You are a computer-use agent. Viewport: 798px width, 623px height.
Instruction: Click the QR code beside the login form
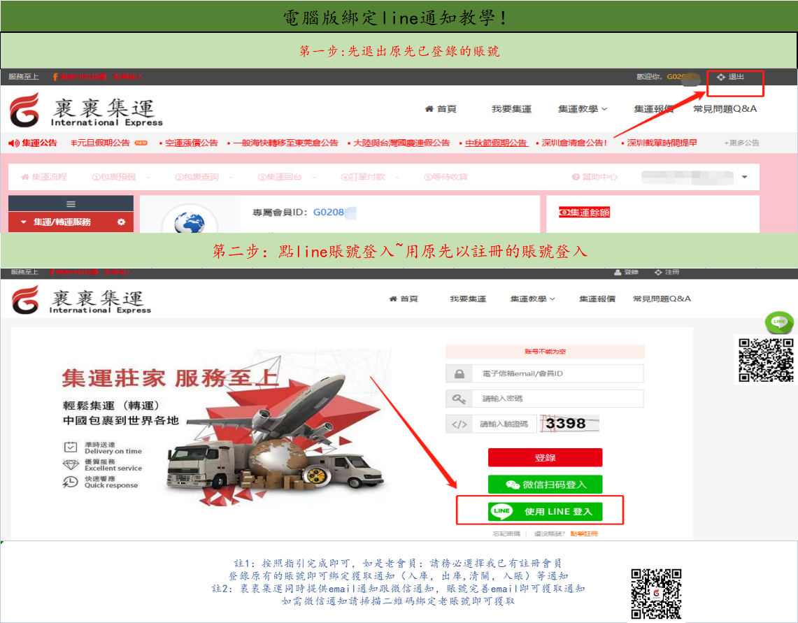(766, 360)
